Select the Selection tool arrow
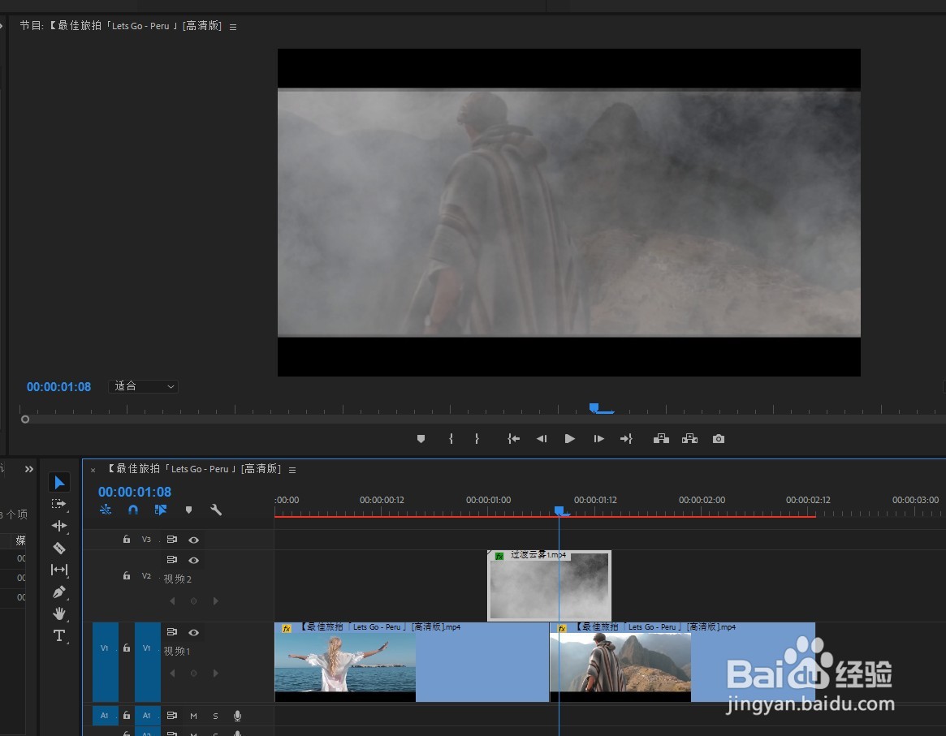 click(59, 482)
